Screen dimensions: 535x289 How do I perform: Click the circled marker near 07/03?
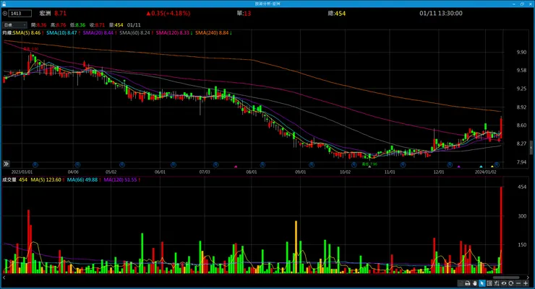(x=215, y=164)
